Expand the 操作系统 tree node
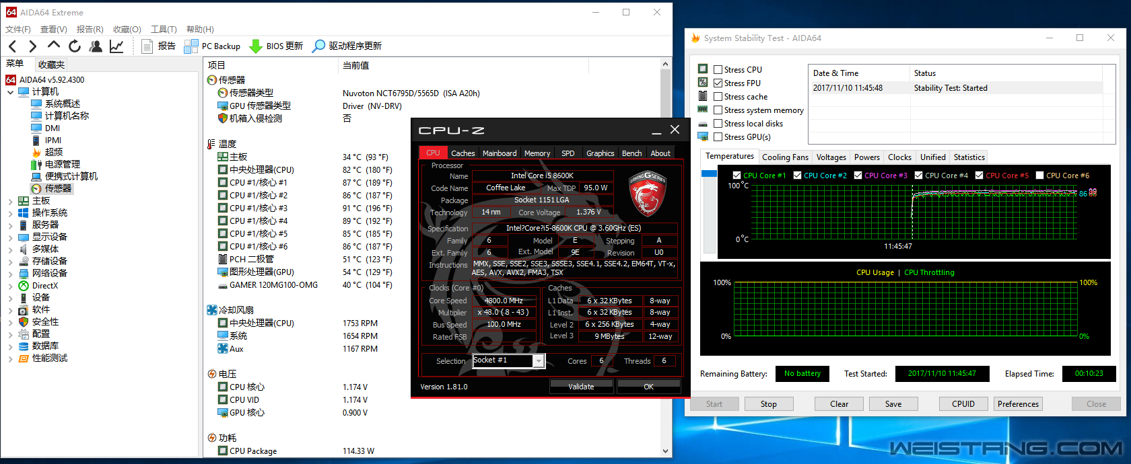This screenshot has width=1131, height=464. (x=10, y=213)
